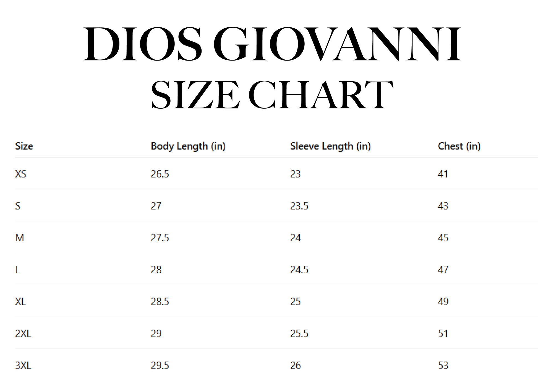Image resolution: width=538 pixels, height=381 pixels.
Task: Click the chest value 49 for XL
Action: point(443,301)
